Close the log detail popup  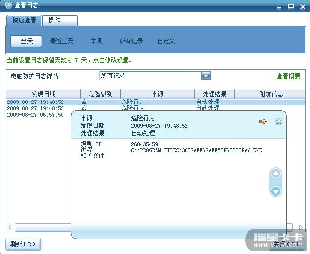(279, 121)
